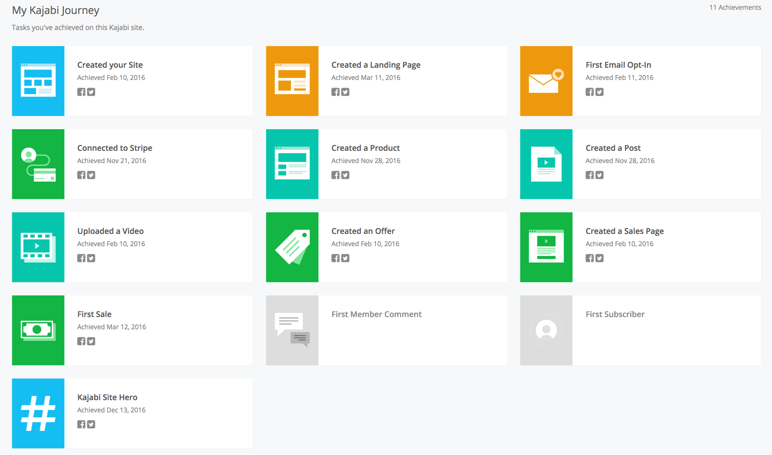Click the teal Created a Product badge
The width and height of the screenshot is (772, 455).
coord(292,164)
